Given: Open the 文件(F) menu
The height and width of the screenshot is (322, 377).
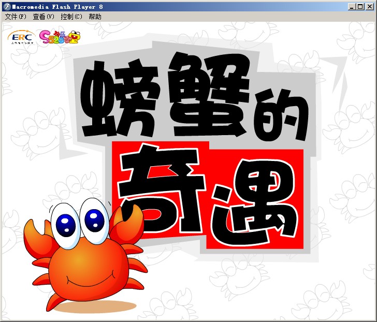Looking at the screenshot, I should [15, 17].
